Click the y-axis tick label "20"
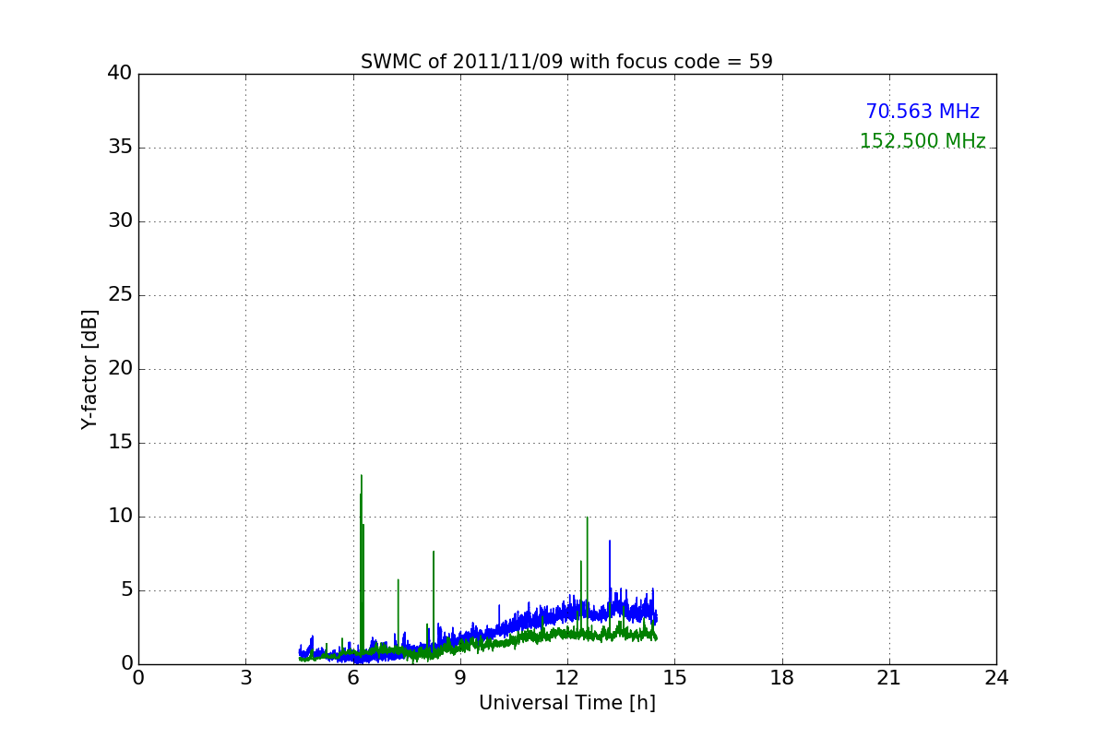This screenshot has height=738, width=1107. click(120, 369)
